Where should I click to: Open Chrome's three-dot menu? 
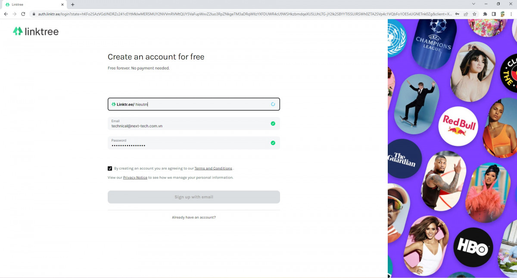[x=511, y=14]
